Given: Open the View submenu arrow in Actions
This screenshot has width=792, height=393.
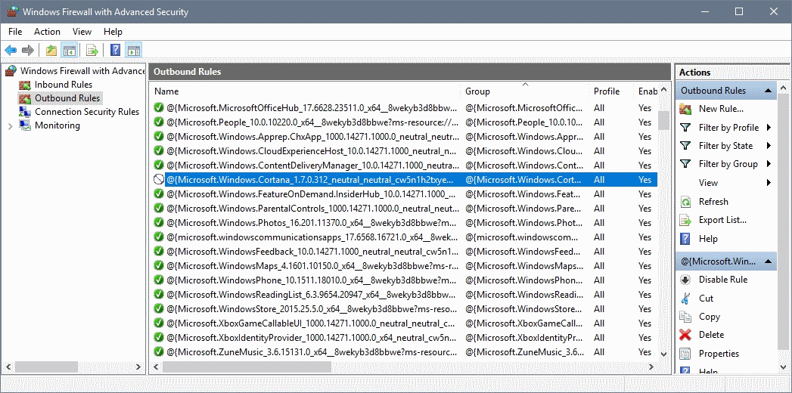Looking at the screenshot, I should (x=769, y=183).
